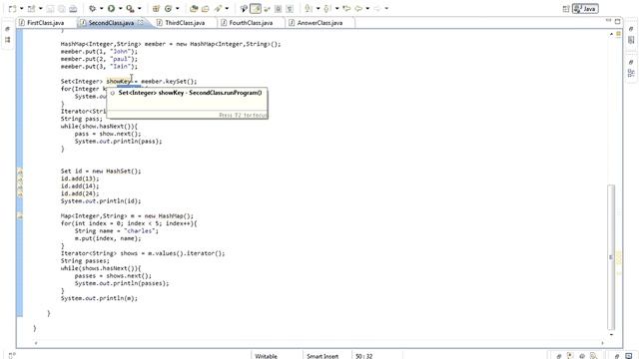The image size is (639, 359).
Task: Click the Search flashlight toolbar icon
Action: tap(219, 9)
